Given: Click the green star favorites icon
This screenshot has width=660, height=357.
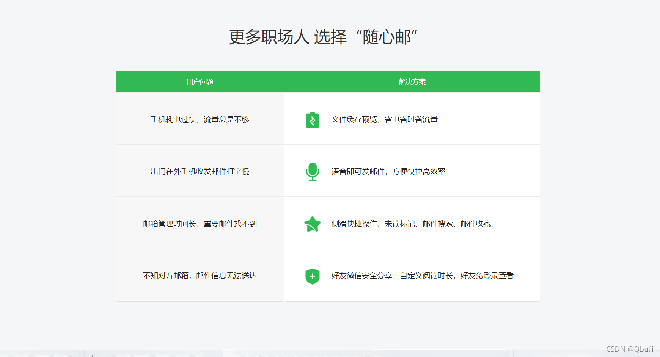Looking at the screenshot, I should click(313, 224).
